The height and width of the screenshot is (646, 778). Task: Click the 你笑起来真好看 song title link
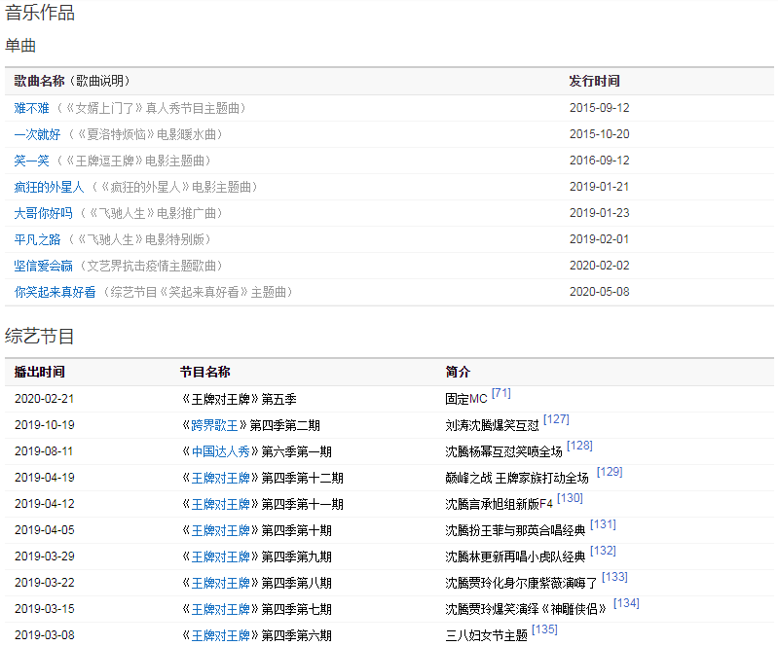point(56,292)
